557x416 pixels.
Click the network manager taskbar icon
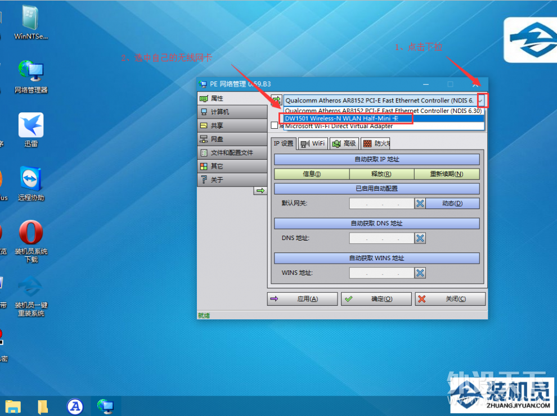[x=106, y=406]
